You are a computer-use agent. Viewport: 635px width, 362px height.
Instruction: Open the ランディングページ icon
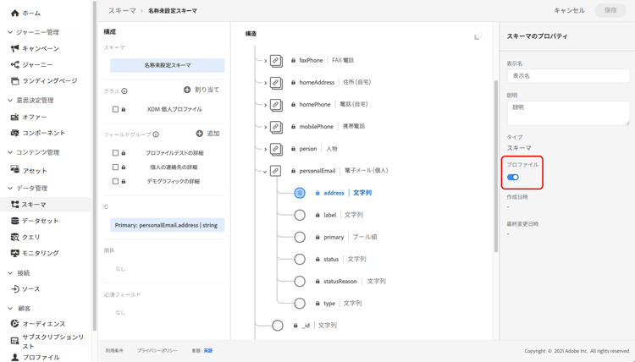(15, 81)
